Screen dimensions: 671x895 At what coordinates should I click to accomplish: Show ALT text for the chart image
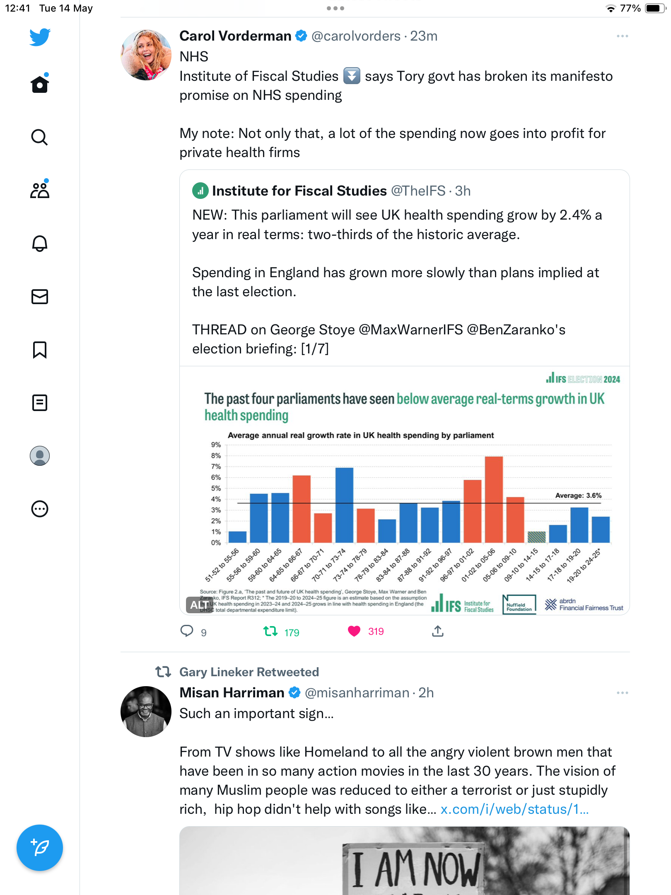point(199,605)
